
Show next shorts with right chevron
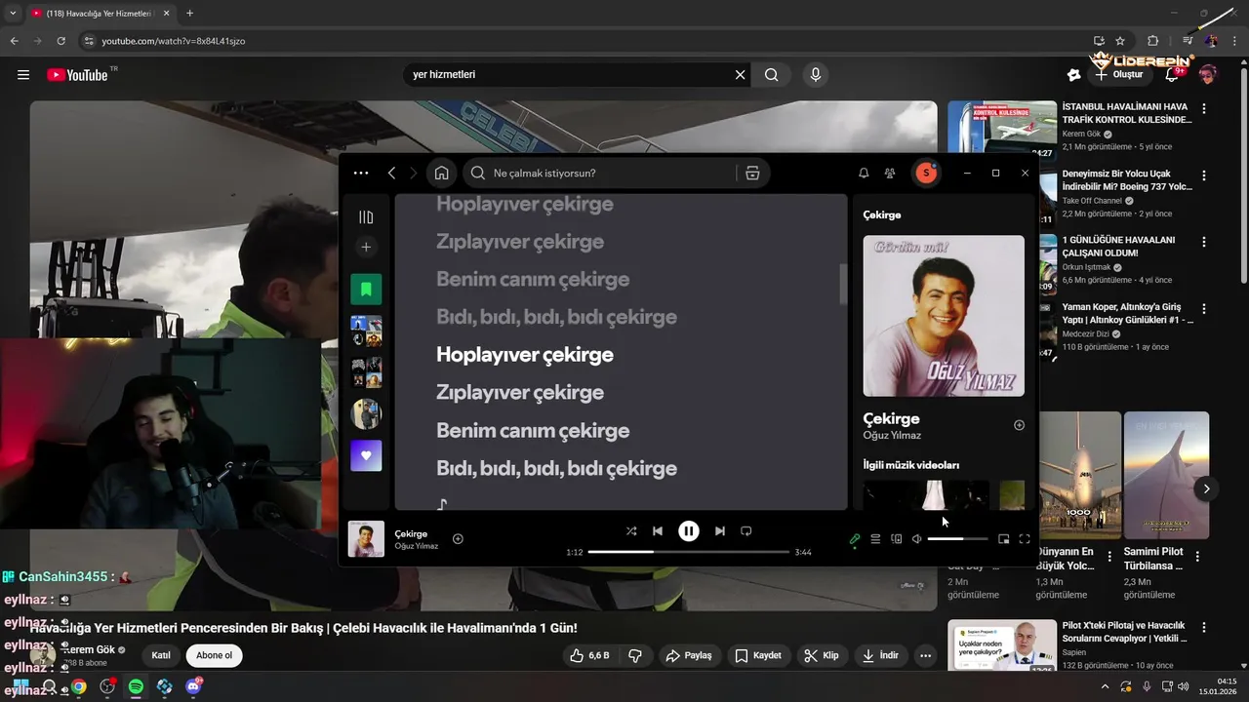tap(1207, 488)
